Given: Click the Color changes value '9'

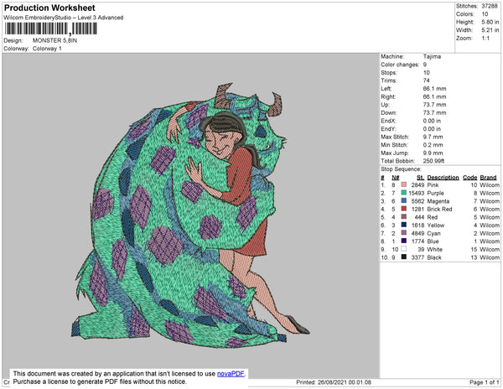Looking at the screenshot, I should pos(425,65).
